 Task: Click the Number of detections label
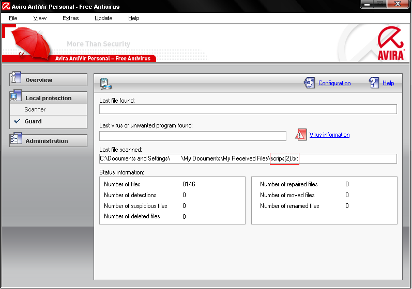(130, 195)
